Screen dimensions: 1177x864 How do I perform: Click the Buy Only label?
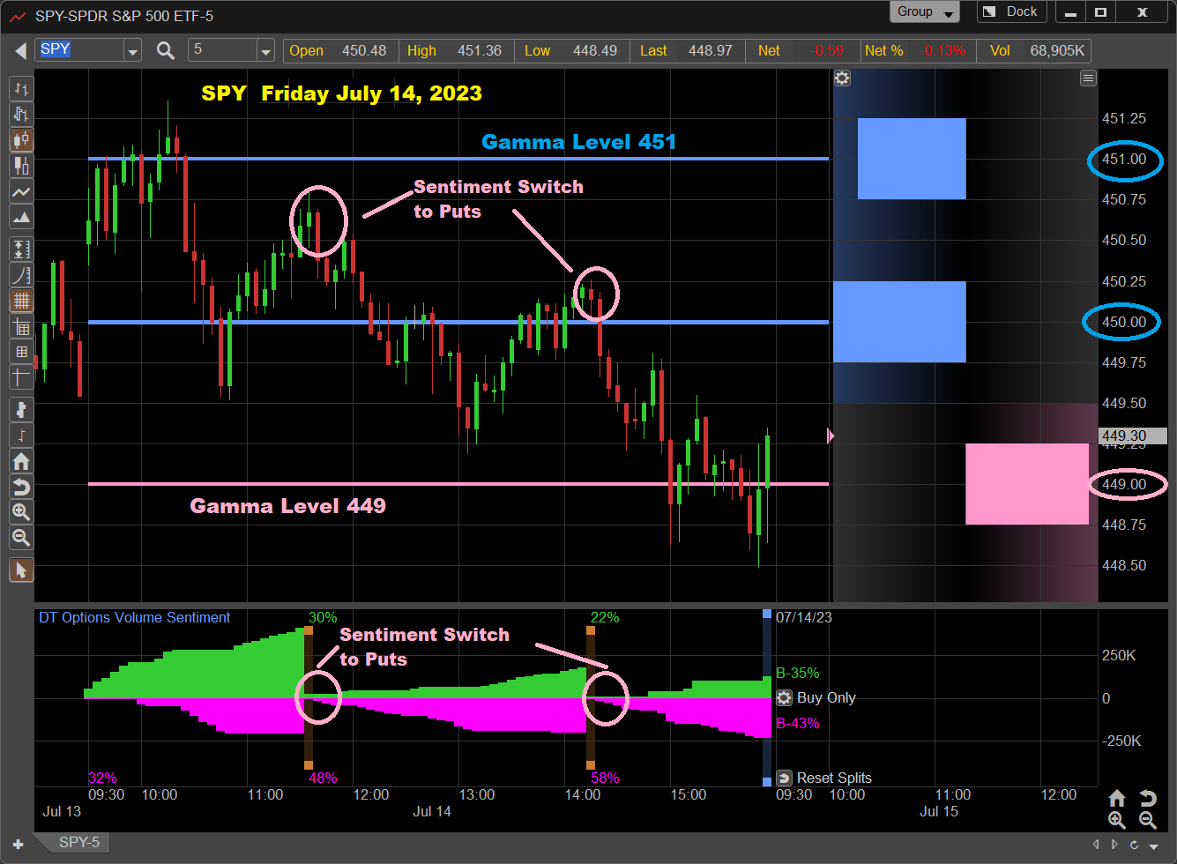point(826,698)
